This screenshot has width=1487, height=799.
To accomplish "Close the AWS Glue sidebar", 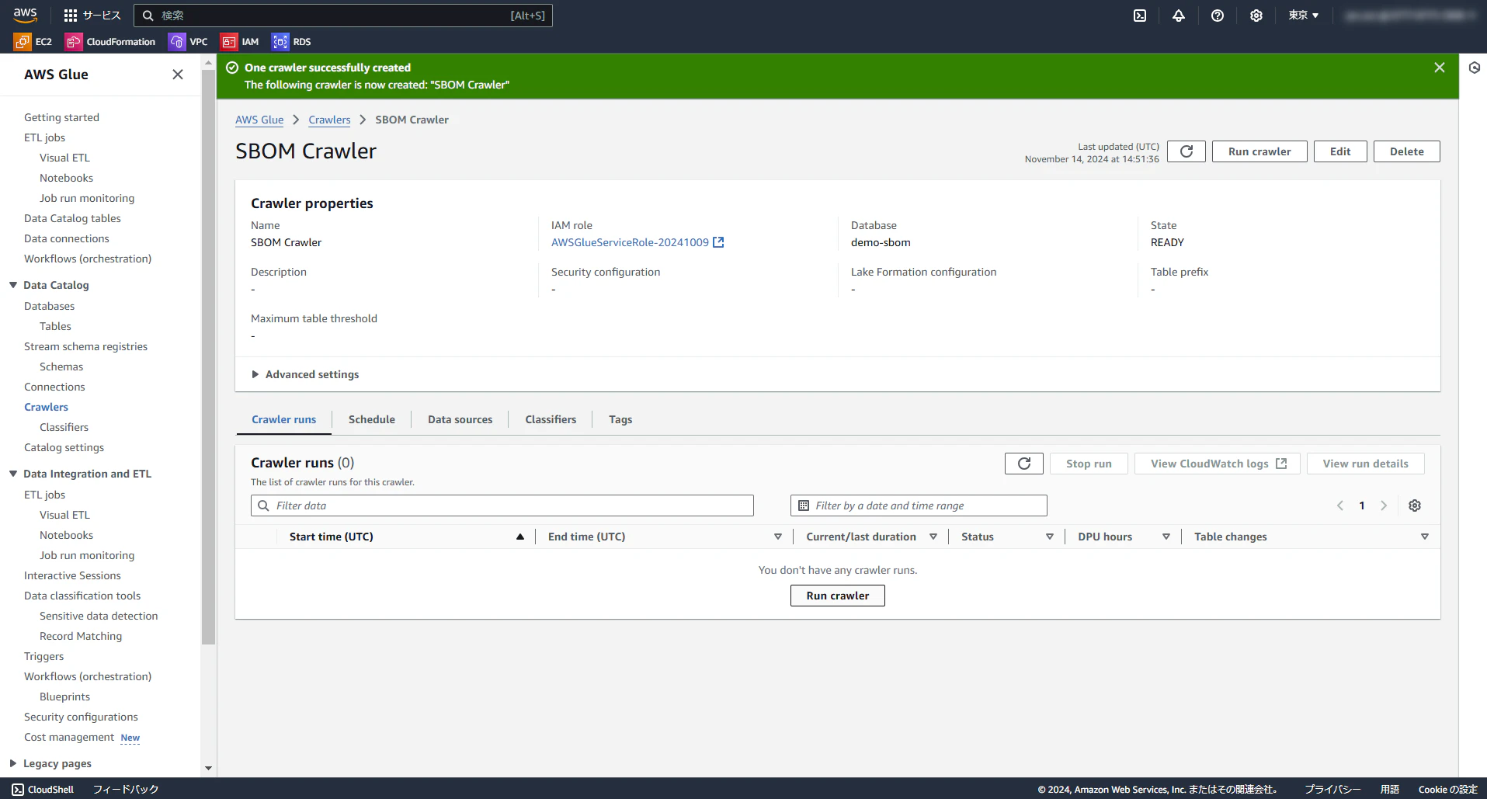I will coord(178,75).
